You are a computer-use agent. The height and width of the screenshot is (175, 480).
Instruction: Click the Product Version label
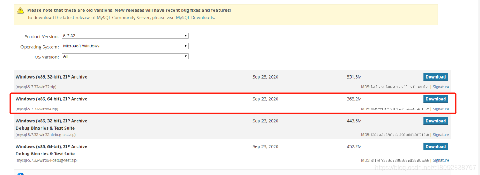pos(42,37)
